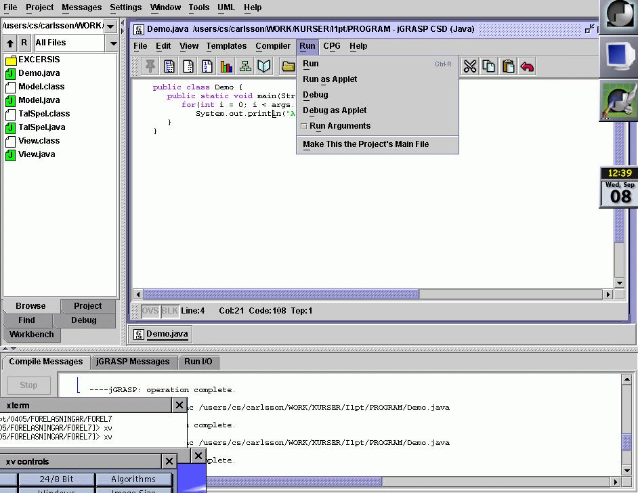Open the colored bar chart toolbar icon
The width and height of the screenshot is (638, 493).
pyautogui.click(x=226, y=66)
